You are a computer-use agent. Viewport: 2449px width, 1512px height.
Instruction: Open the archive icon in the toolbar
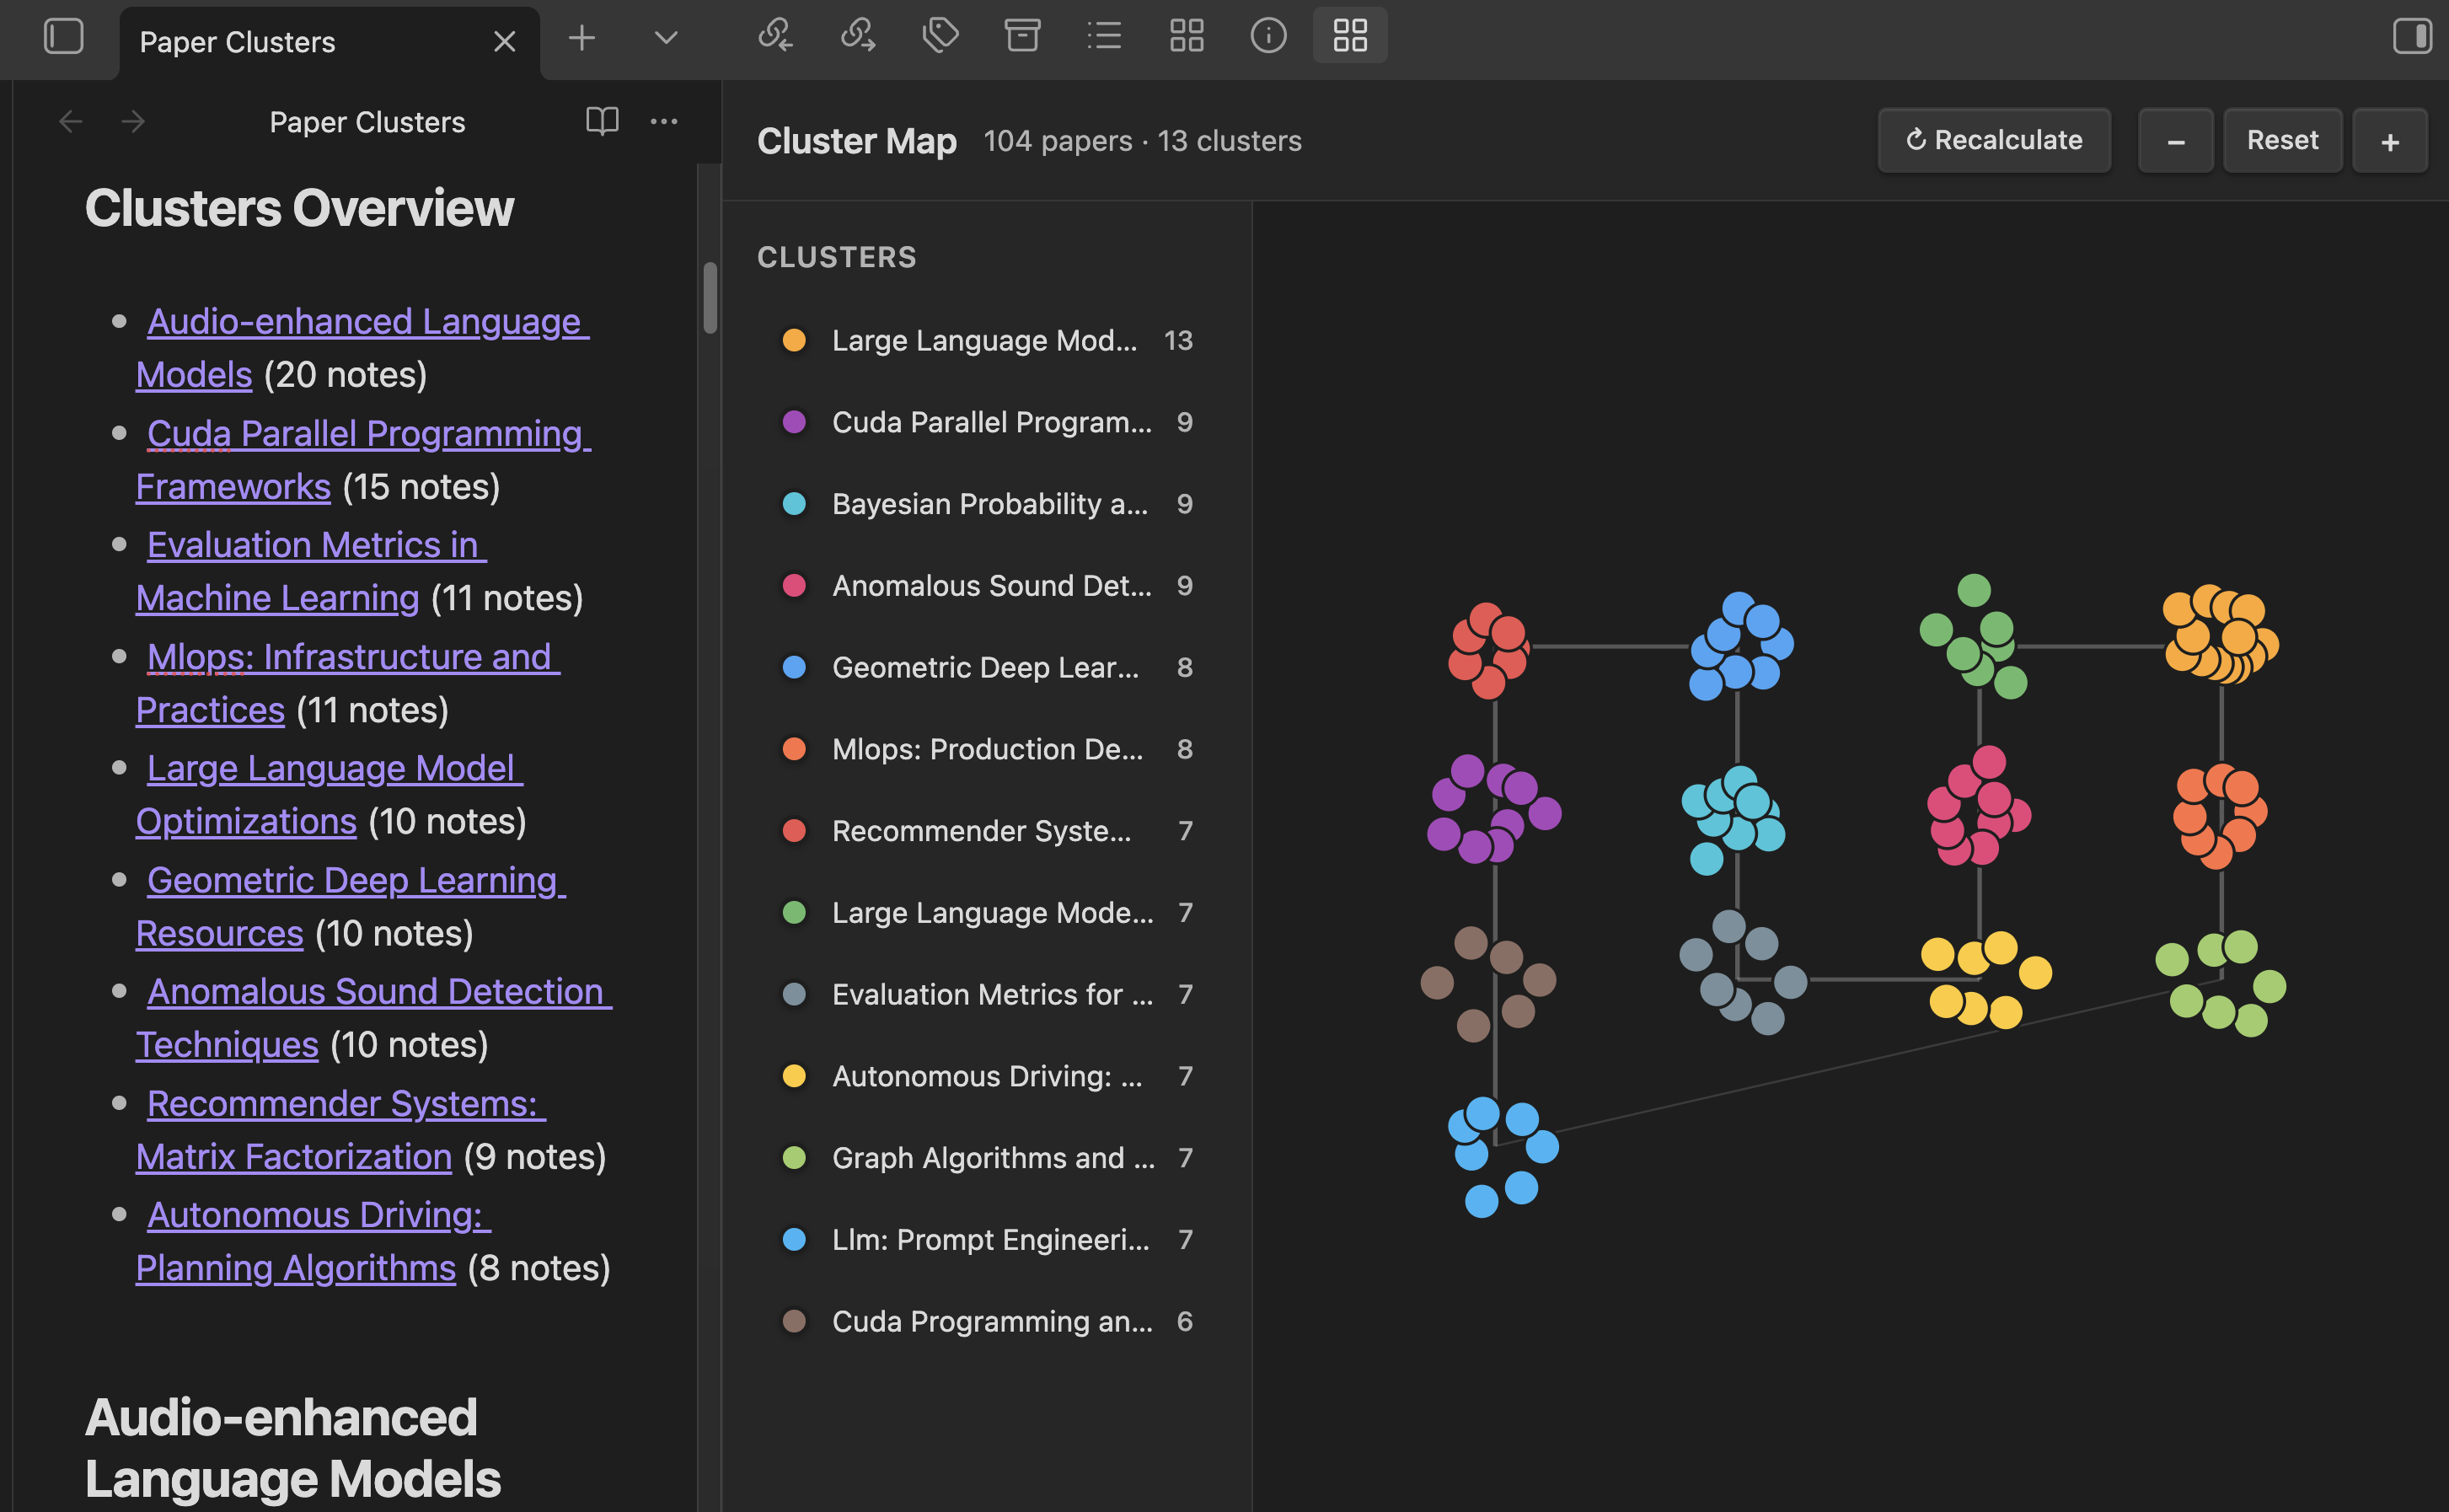coord(1022,37)
